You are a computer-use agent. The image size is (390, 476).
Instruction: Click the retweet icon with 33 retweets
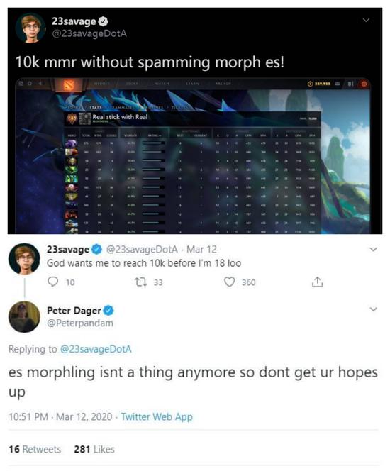(141, 282)
